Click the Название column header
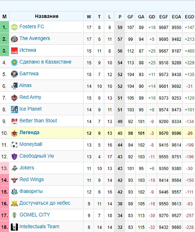Image resolution: width=195 pixels, height=232 pixels. pyautogui.click(x=46, y=17)
